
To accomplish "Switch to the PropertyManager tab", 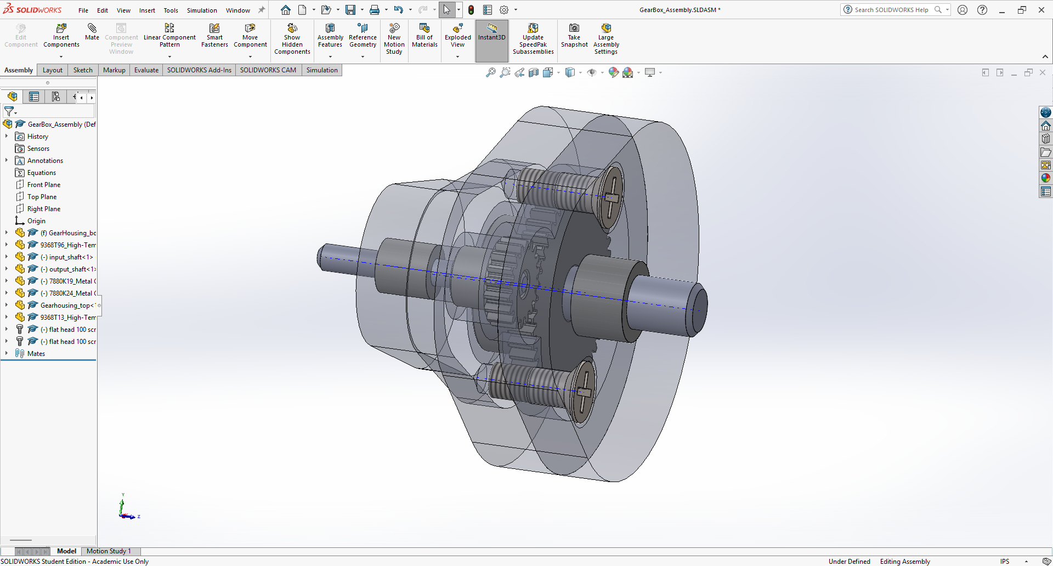I will (34, 97).
